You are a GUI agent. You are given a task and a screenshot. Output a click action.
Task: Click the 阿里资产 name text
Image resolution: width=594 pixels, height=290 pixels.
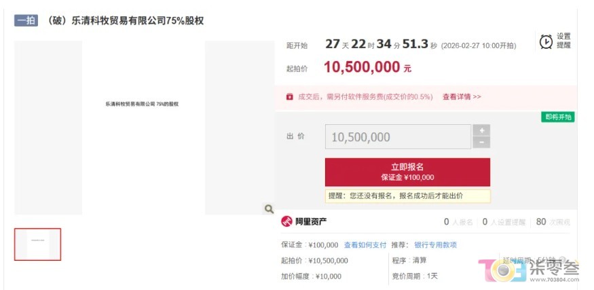(311, 222)
